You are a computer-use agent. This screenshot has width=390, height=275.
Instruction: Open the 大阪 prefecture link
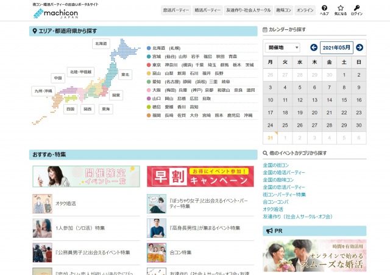point(157,90)
